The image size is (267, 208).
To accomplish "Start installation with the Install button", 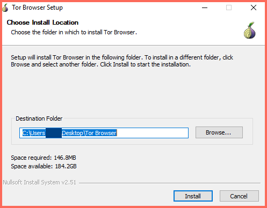I will coord(193,196).
